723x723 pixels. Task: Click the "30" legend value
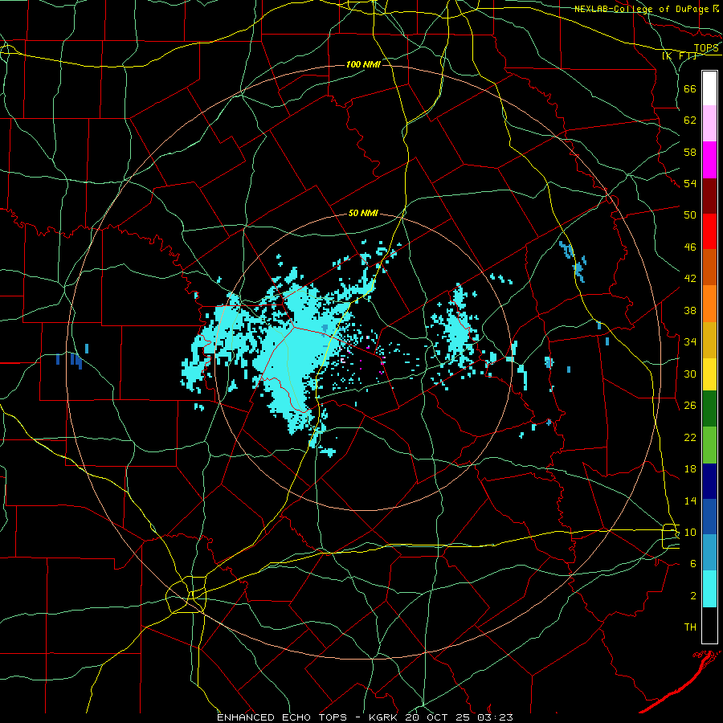[x=690, y=374]
